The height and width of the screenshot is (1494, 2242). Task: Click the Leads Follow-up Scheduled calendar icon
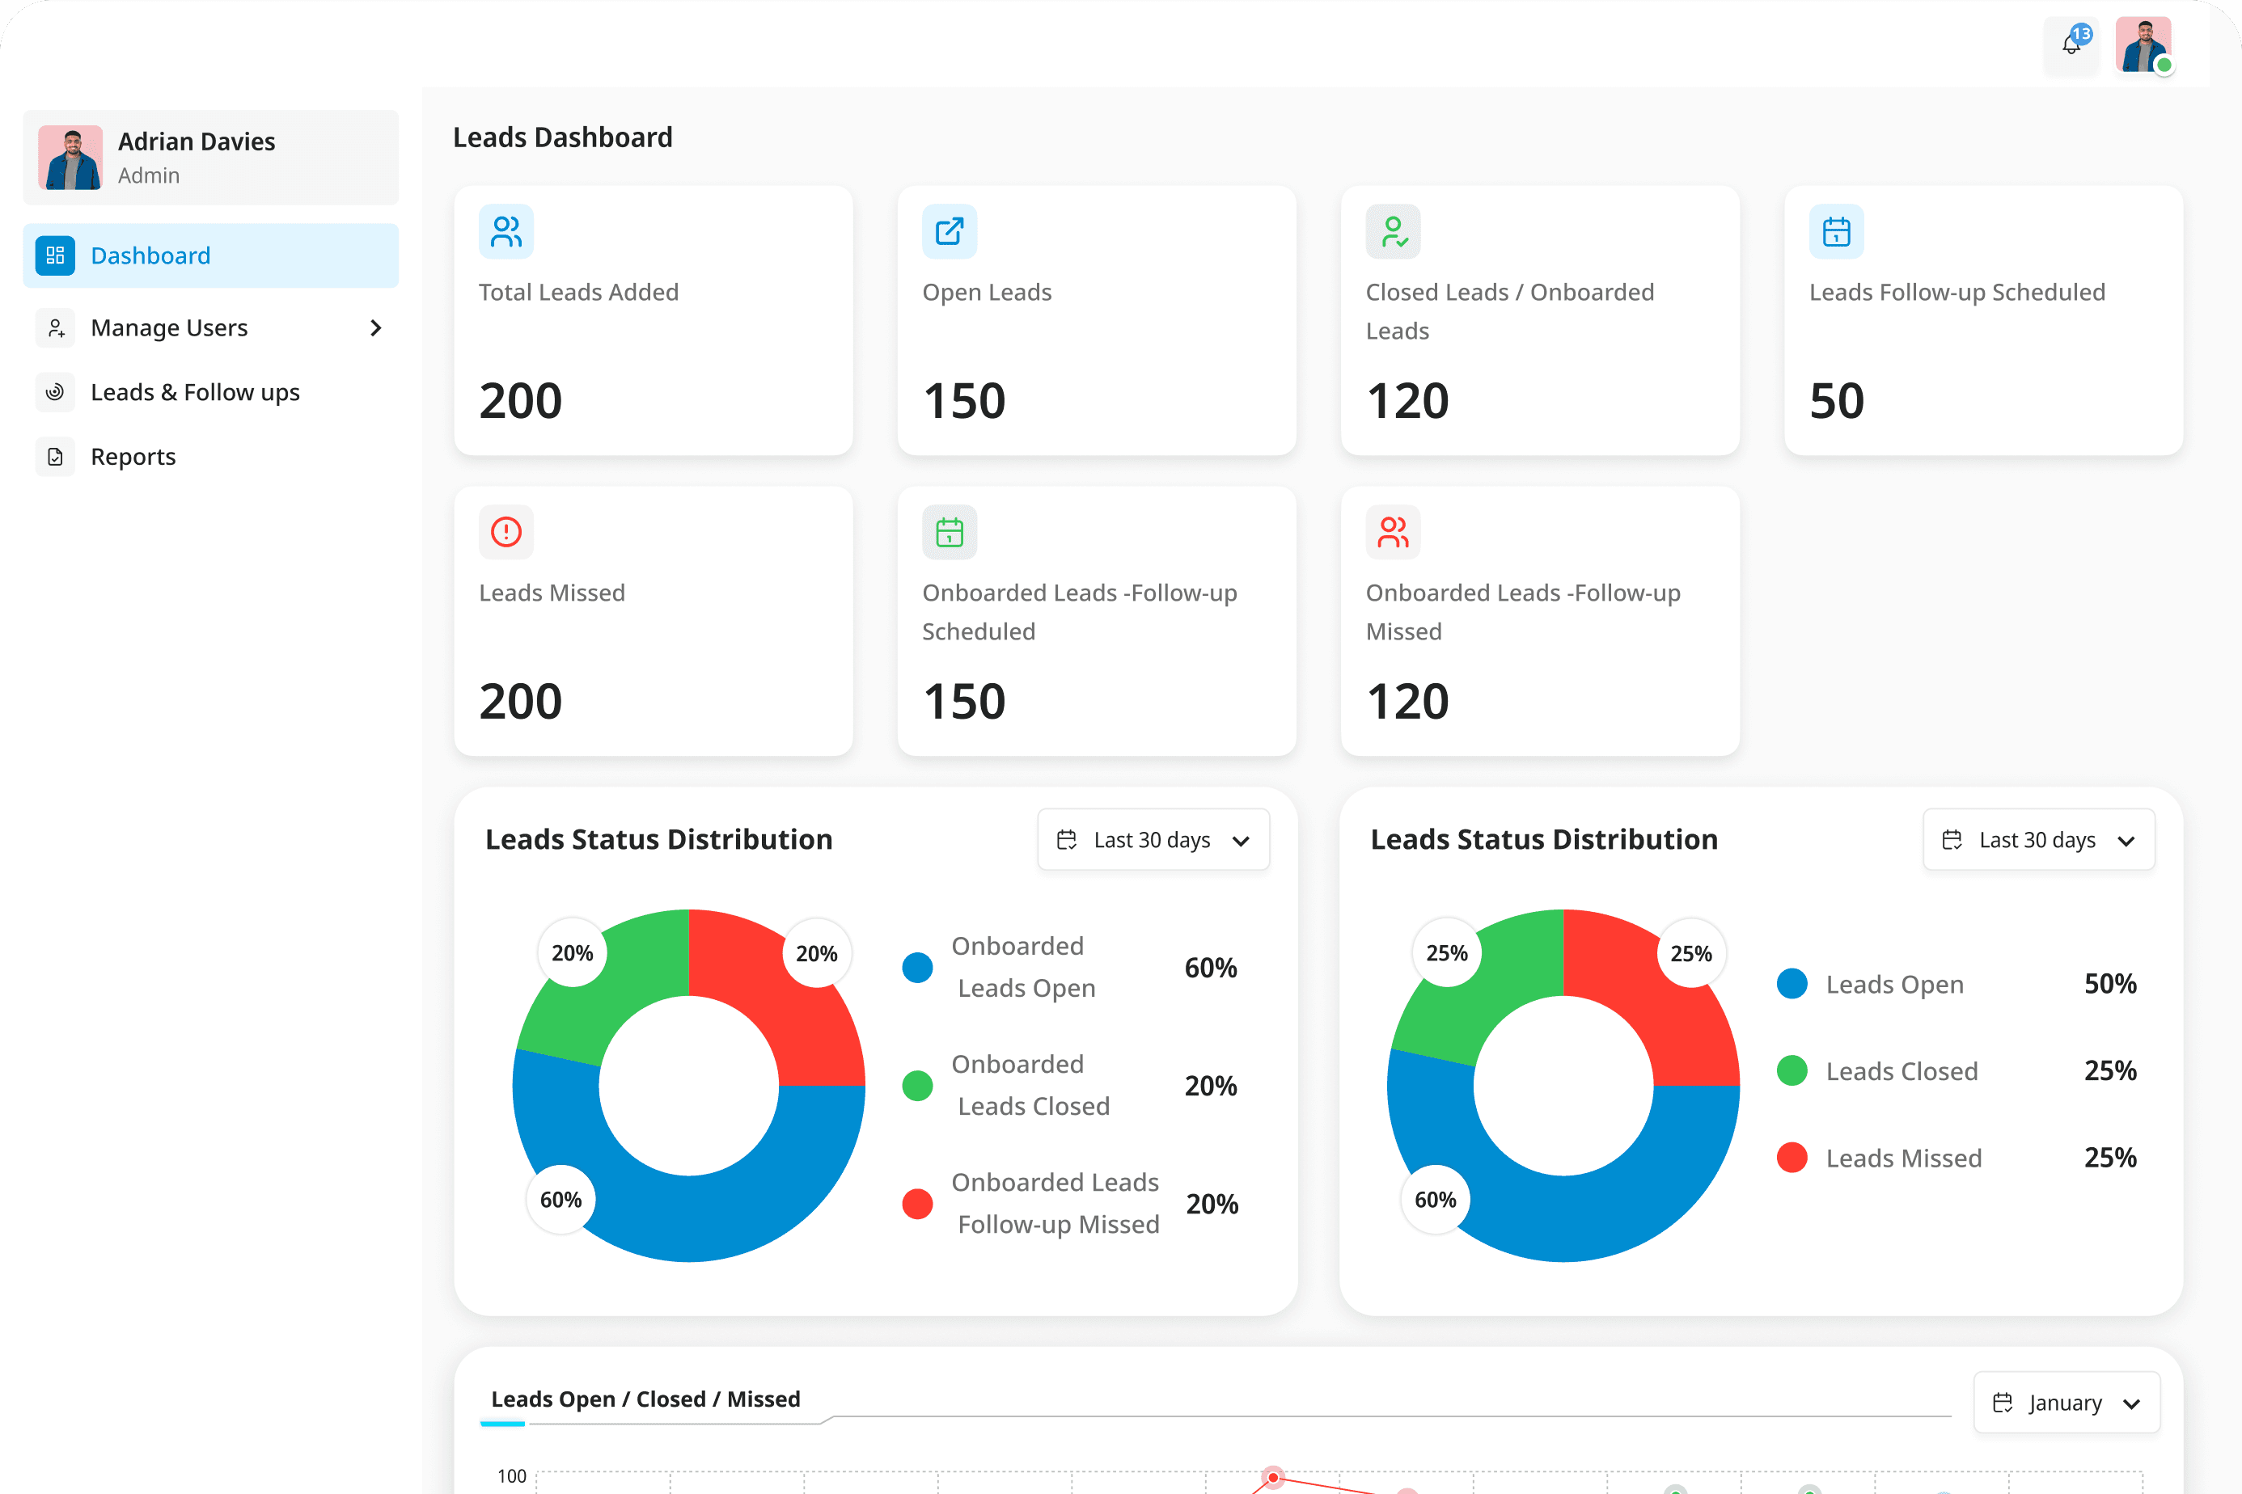[1836, 231]
